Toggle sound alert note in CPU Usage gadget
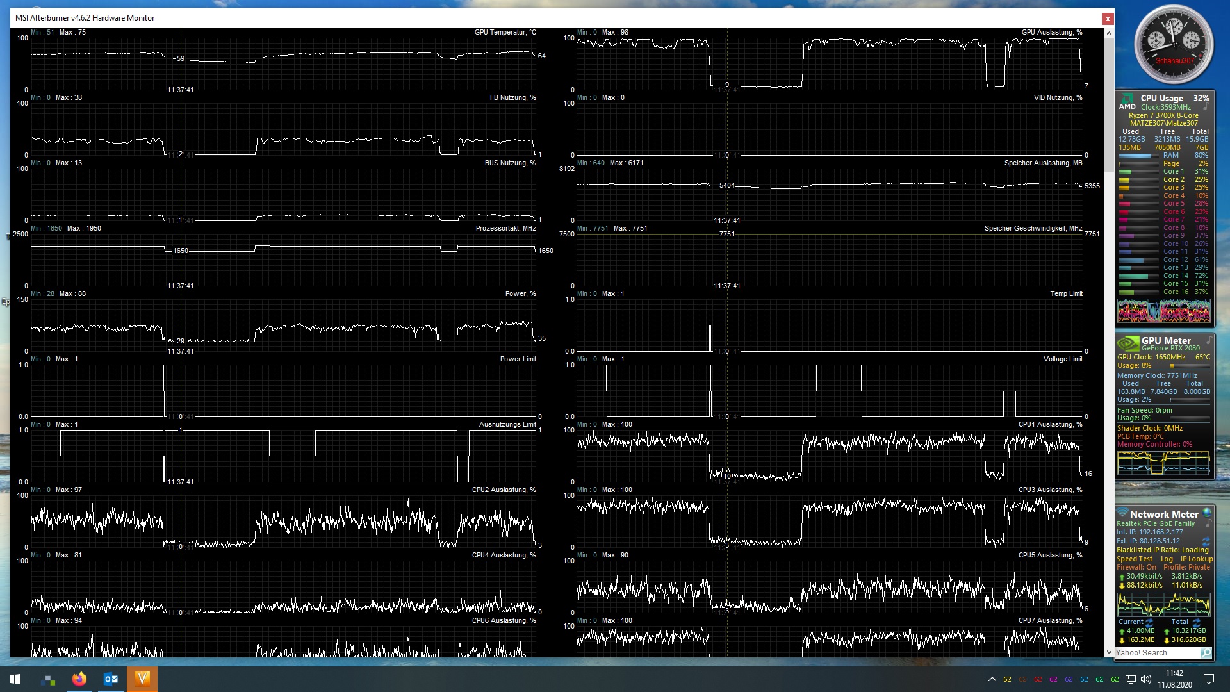The image size is (1230, 692). point(1206,107)
